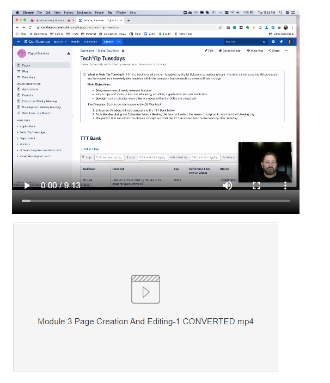Enter fullscreen mode for the video
The width and height of the screenshot is (330, 383).
256,186
